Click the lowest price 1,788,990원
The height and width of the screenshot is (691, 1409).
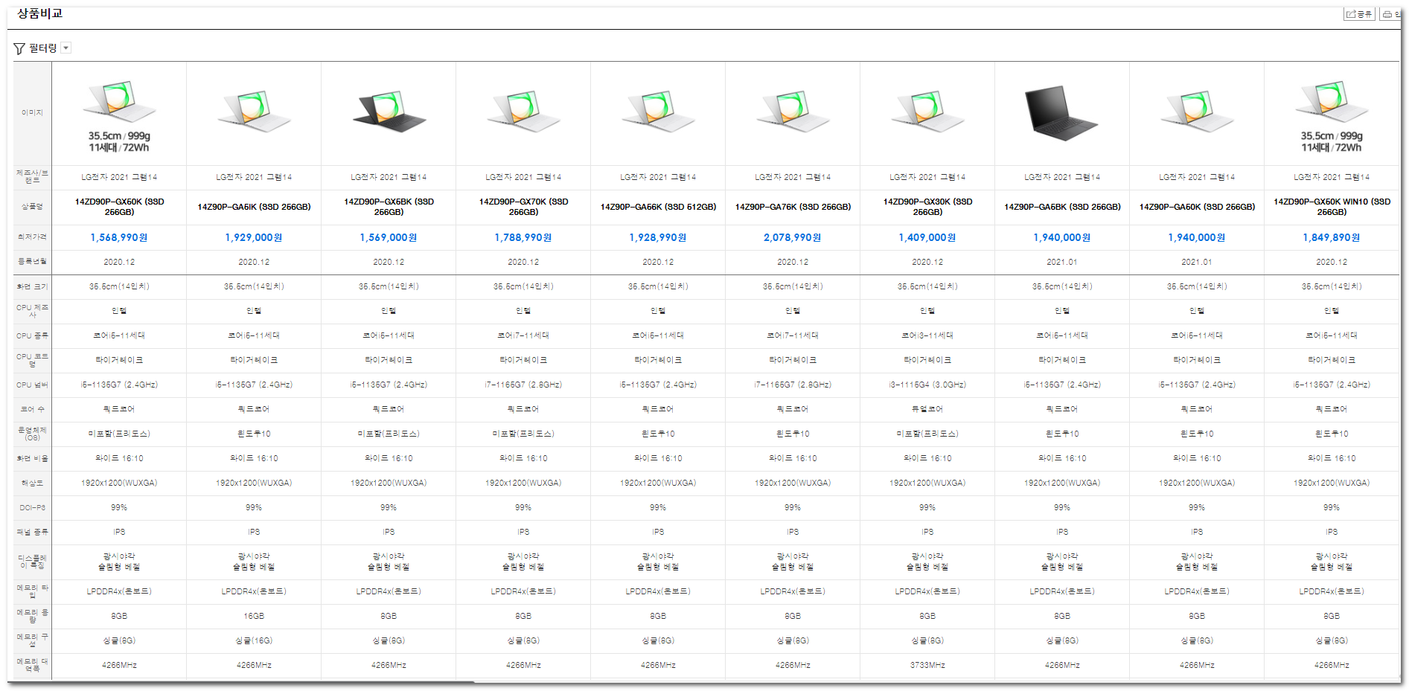(523, 238)
